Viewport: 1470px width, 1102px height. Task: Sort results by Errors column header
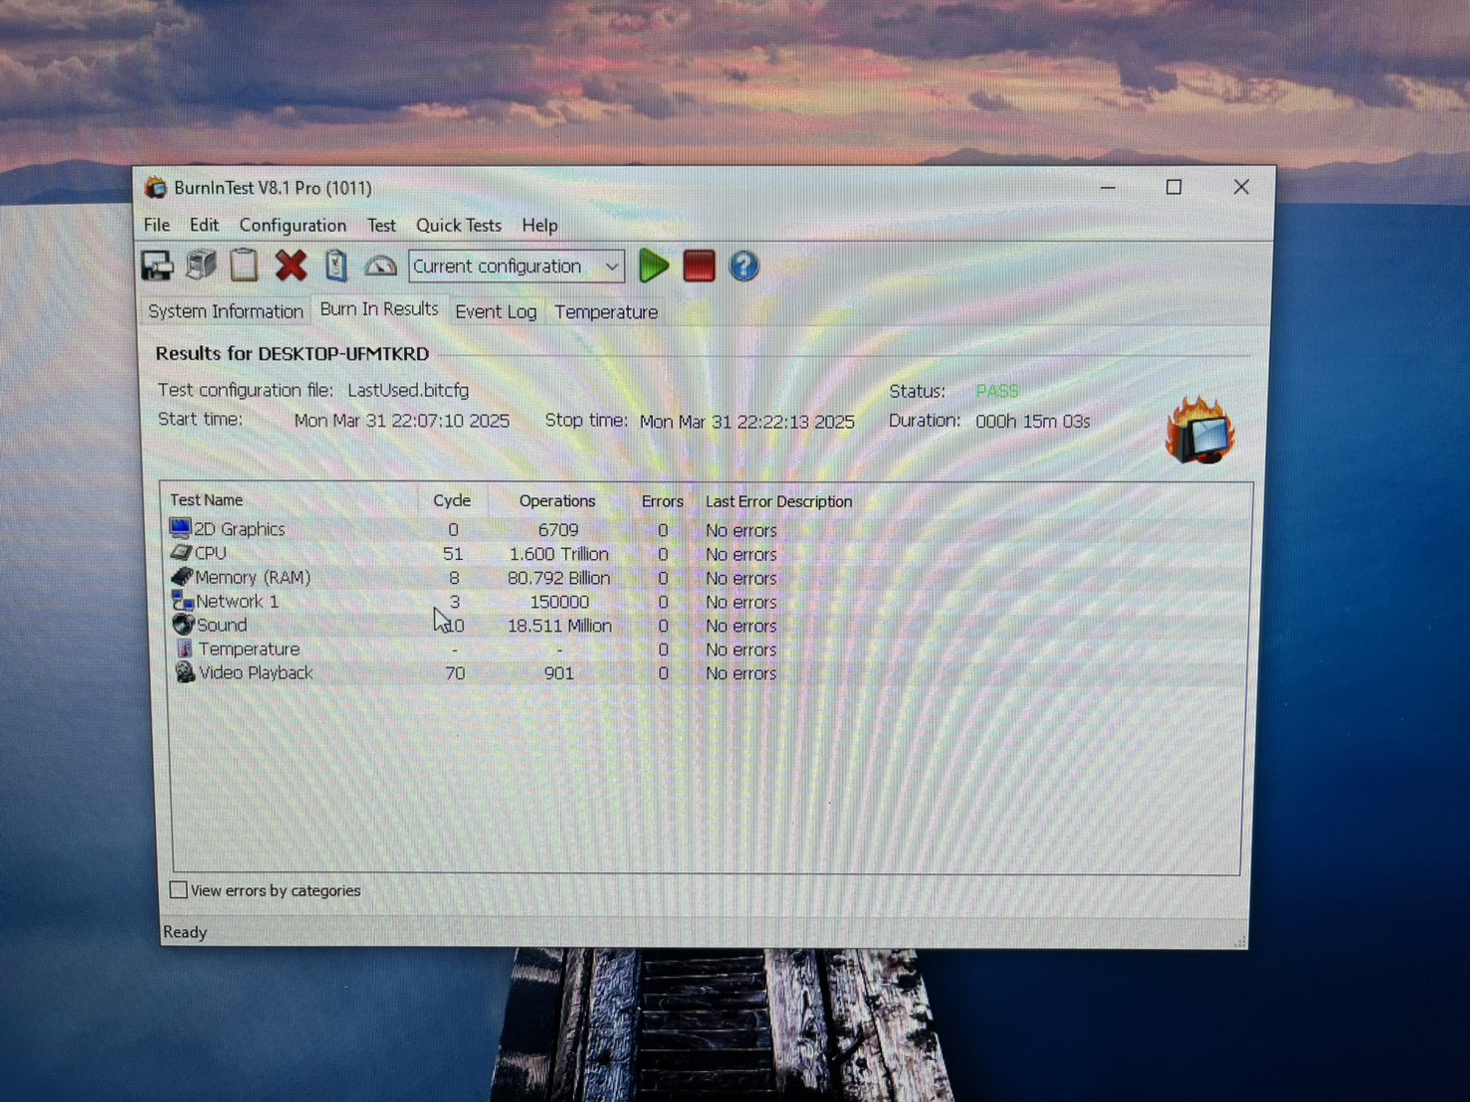click(662, 501)
